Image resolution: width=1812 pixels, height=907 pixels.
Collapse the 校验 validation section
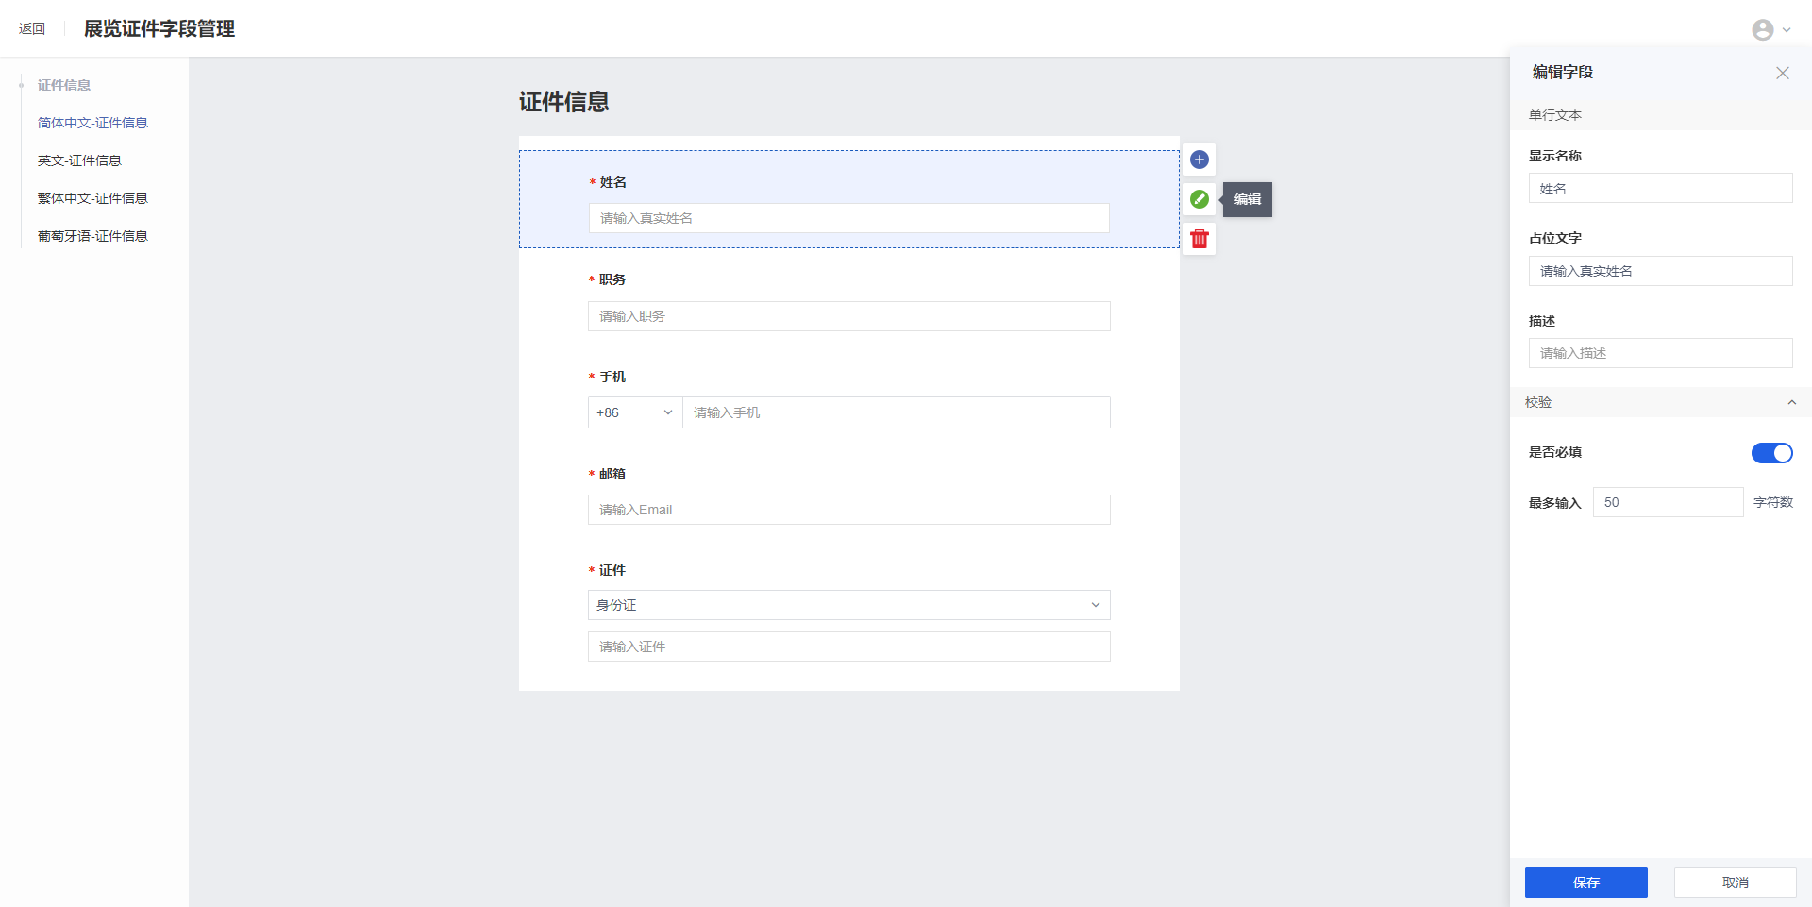click(x=1790, y=402)
